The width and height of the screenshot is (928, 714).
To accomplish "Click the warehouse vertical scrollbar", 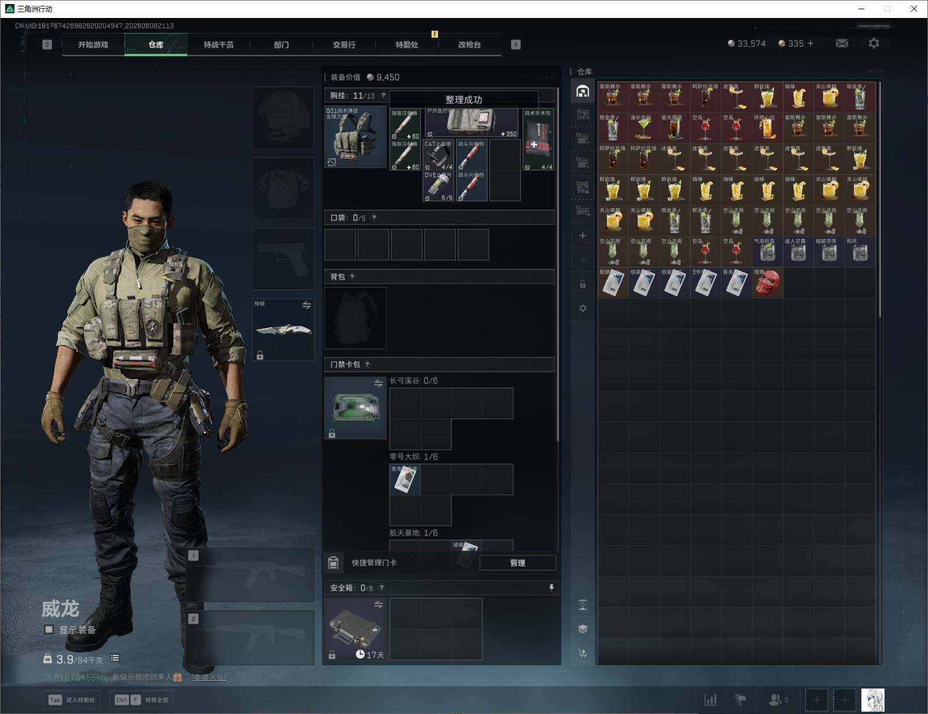I will coord(879,199).
